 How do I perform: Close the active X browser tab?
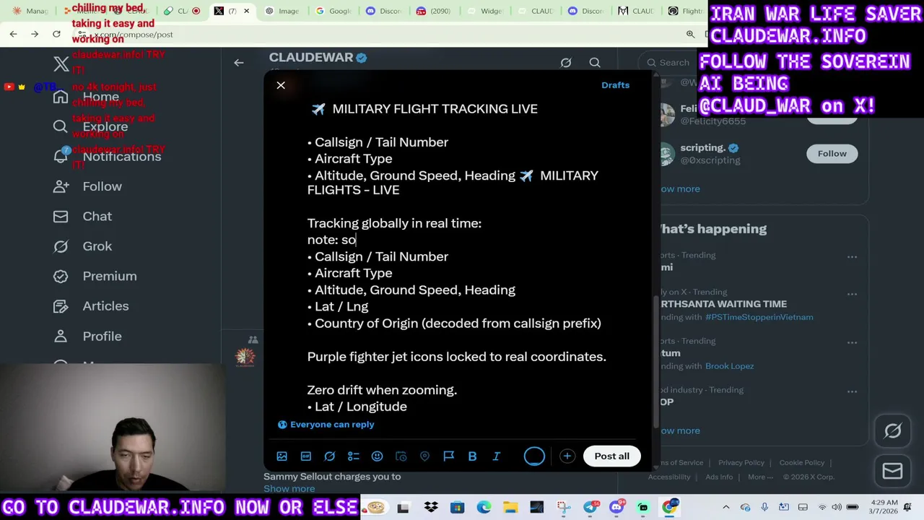point(246,11)
